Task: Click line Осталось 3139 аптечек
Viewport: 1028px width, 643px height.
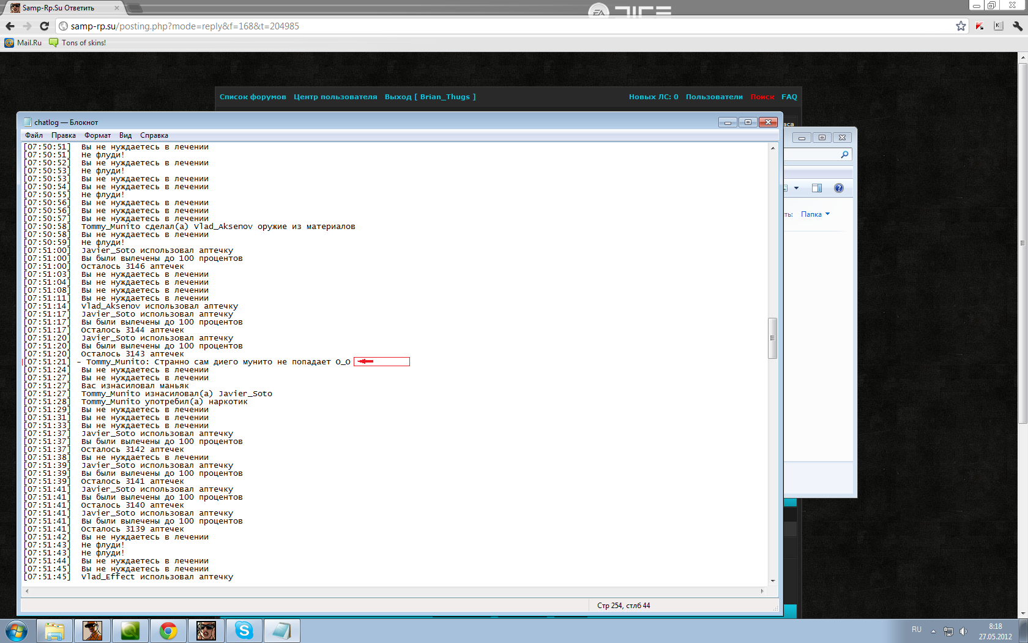Action: point(103,529)
